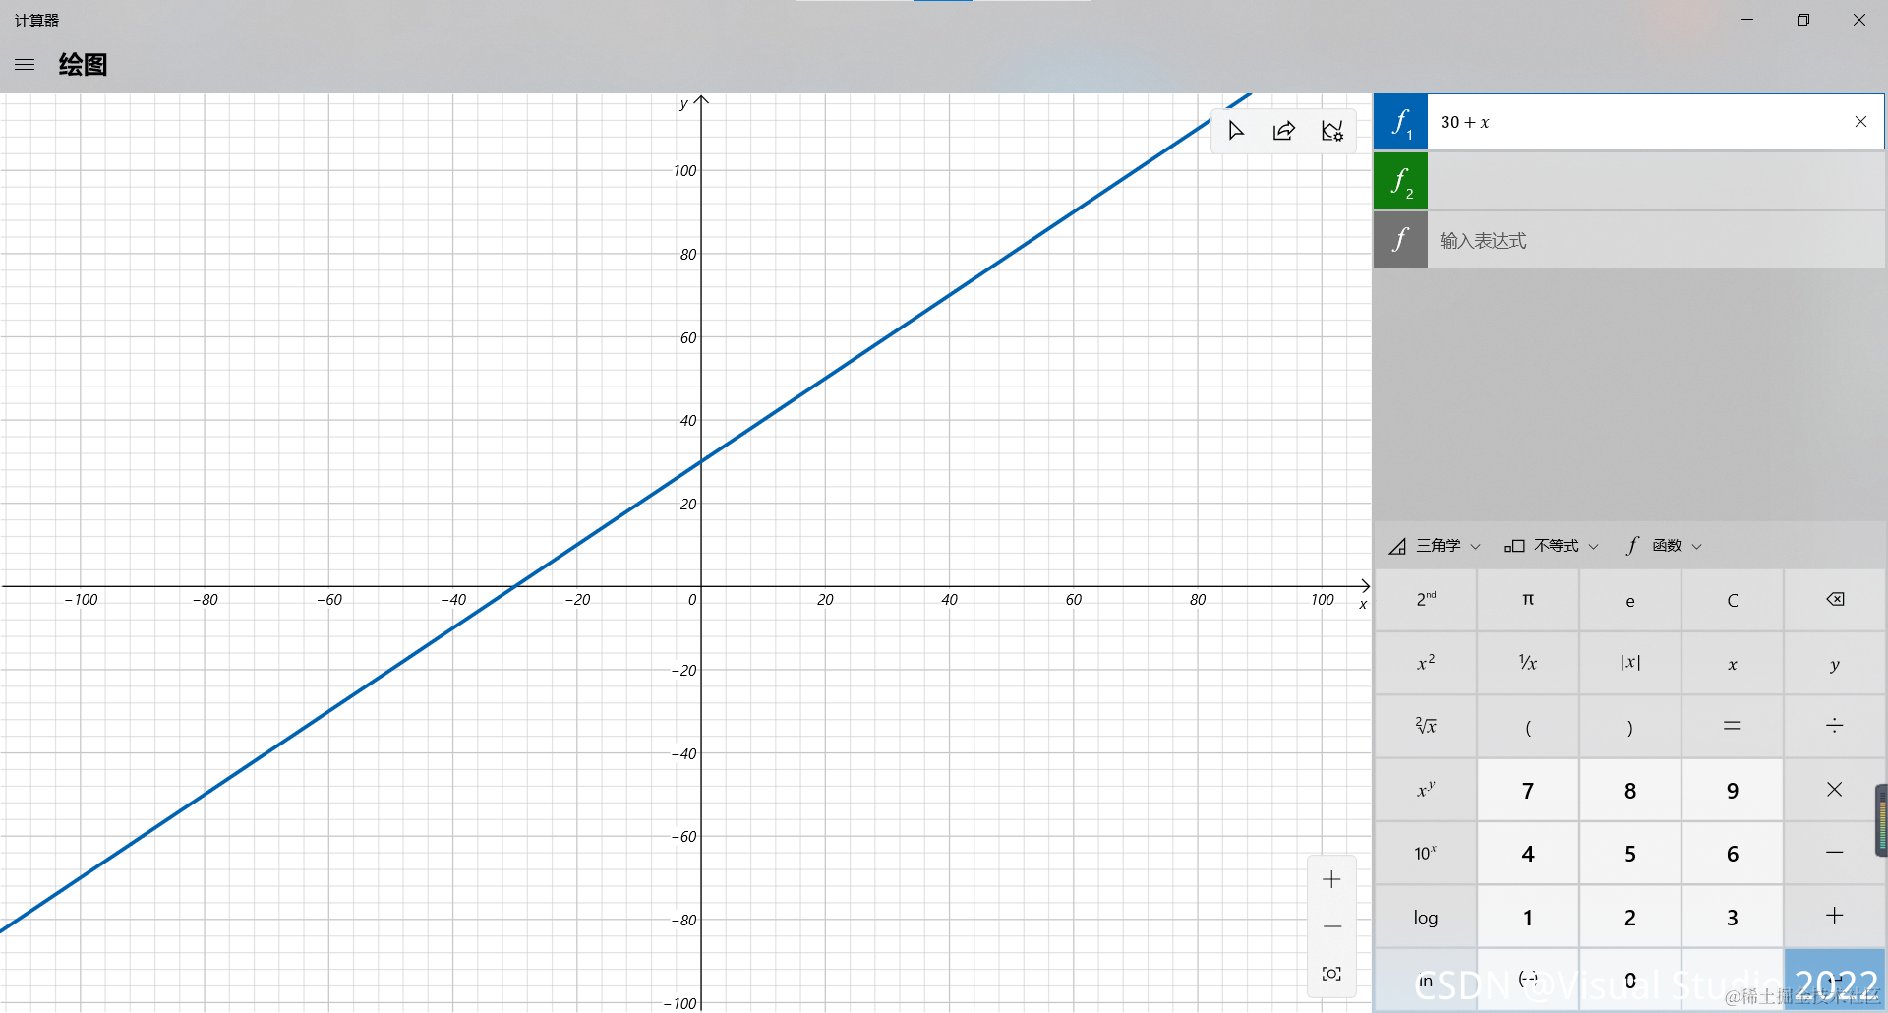The height and width of the screenshot is (1013, 1888).
Task: Click the addition operator key
Action: 1835,917
